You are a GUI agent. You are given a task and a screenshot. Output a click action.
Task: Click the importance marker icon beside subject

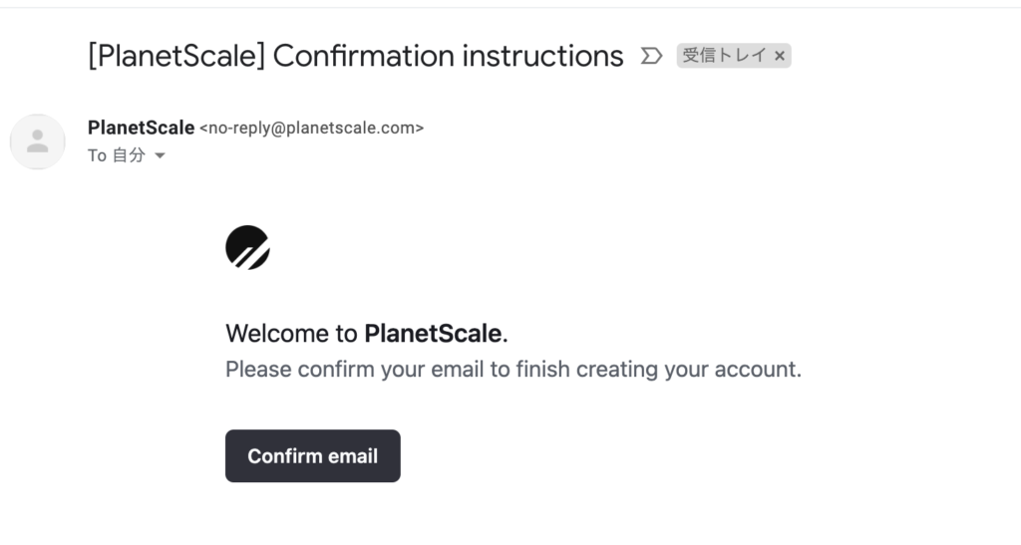[x=651, y=56]
